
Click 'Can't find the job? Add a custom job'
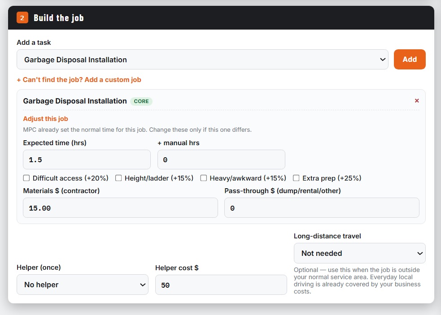[x=79, y=80]
